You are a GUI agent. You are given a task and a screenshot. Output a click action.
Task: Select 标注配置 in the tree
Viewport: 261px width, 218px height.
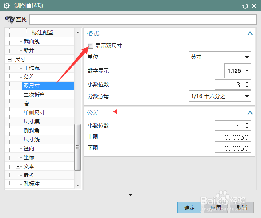(x=43, y=33)
